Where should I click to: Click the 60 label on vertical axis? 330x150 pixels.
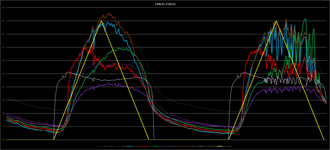click(4, 140)
